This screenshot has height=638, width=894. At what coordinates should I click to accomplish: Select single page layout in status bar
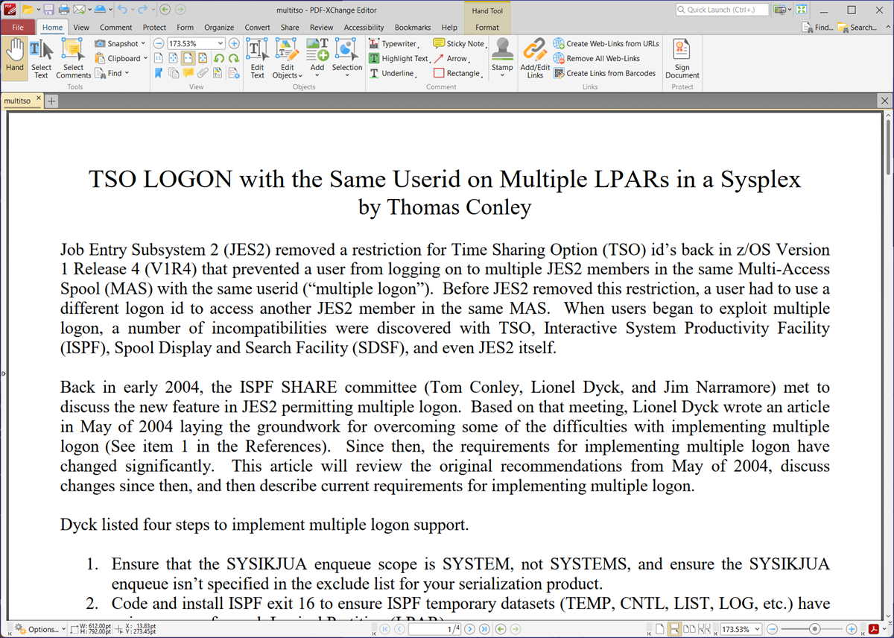660,630
